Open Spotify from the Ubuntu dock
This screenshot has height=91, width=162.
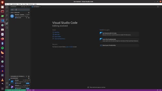[2, 48]
